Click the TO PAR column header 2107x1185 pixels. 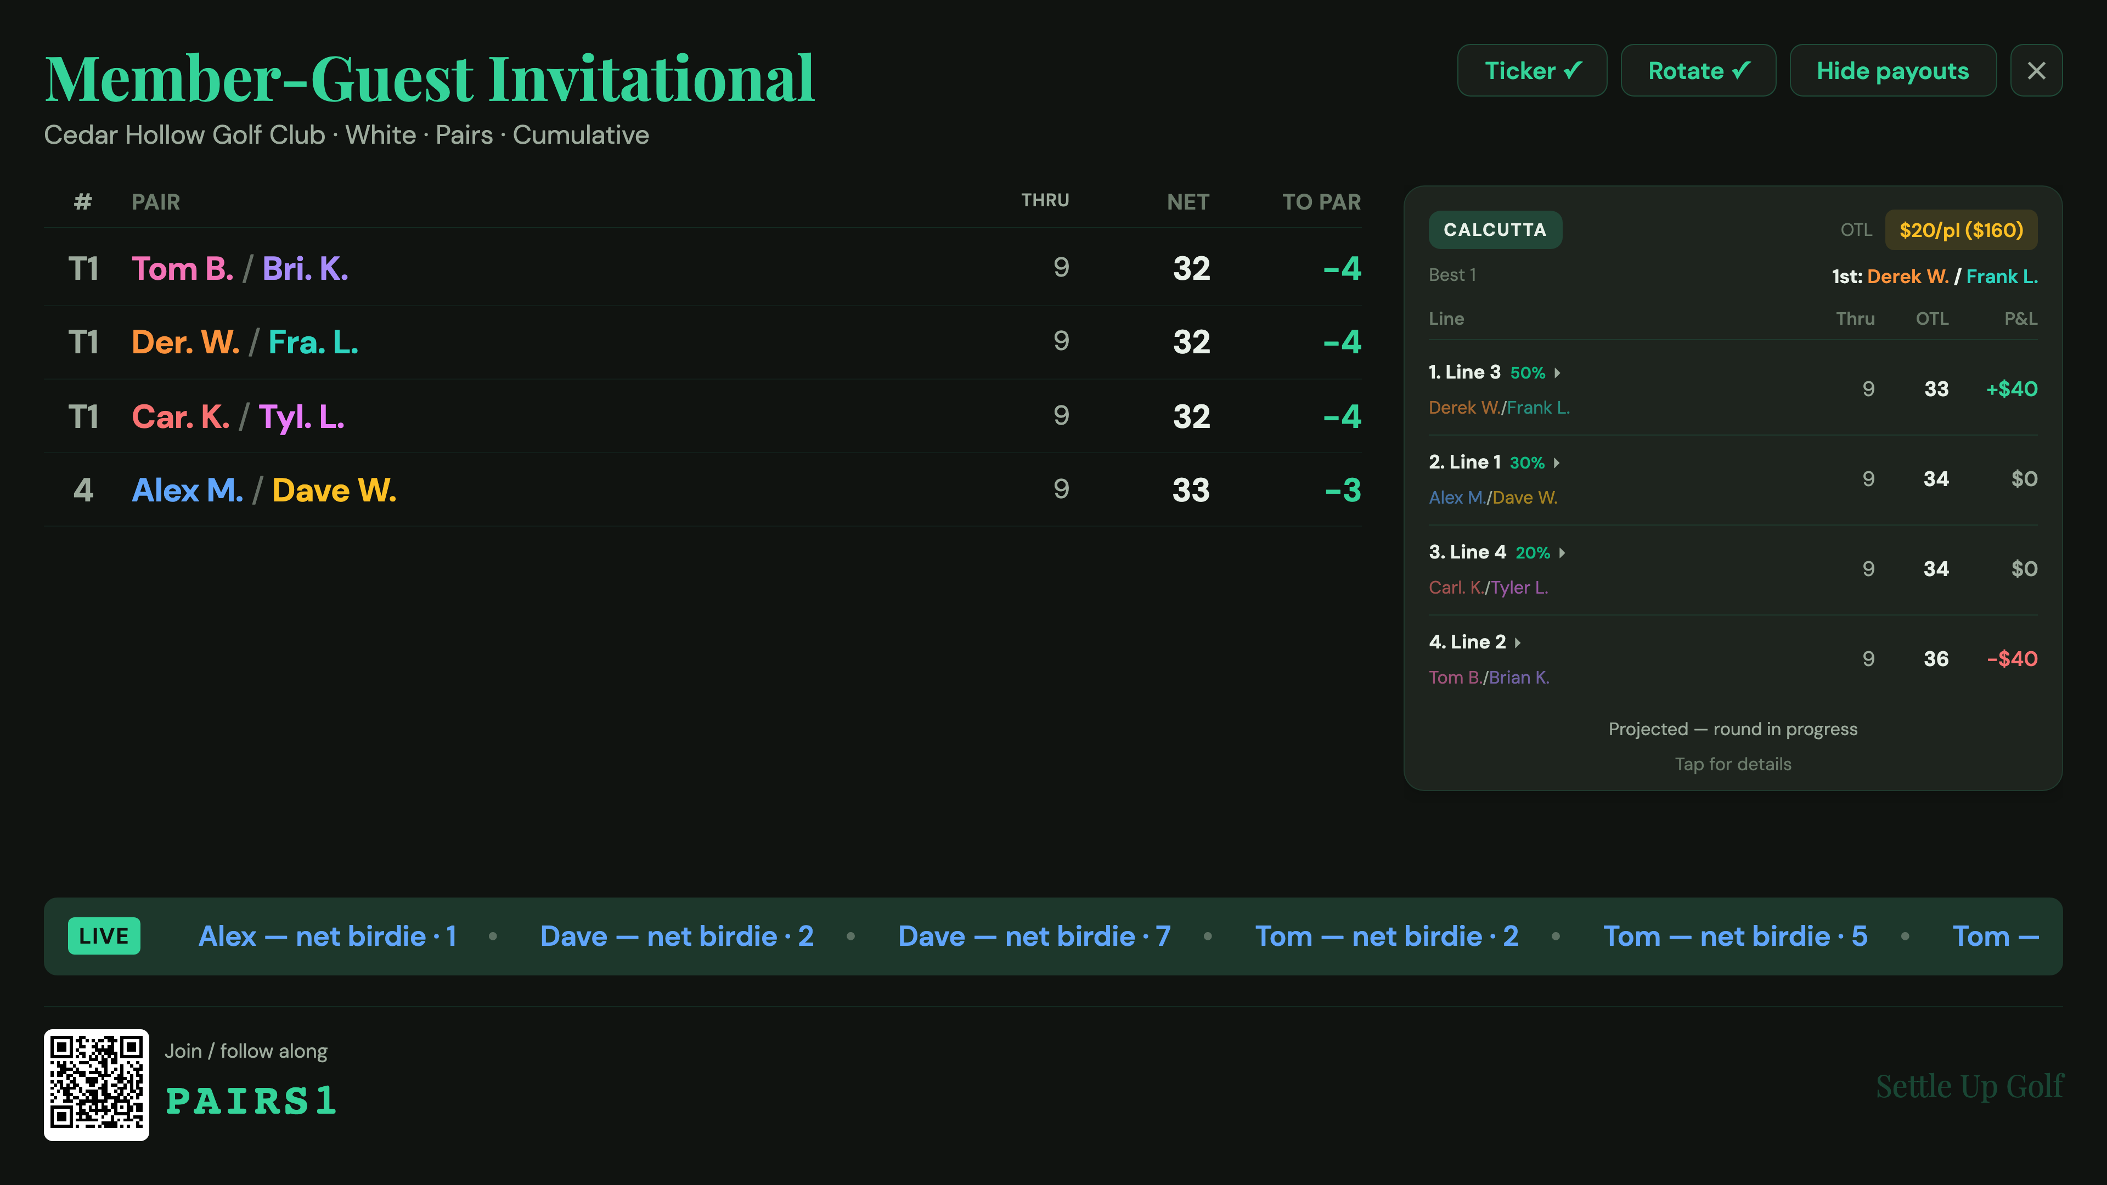1321,202
